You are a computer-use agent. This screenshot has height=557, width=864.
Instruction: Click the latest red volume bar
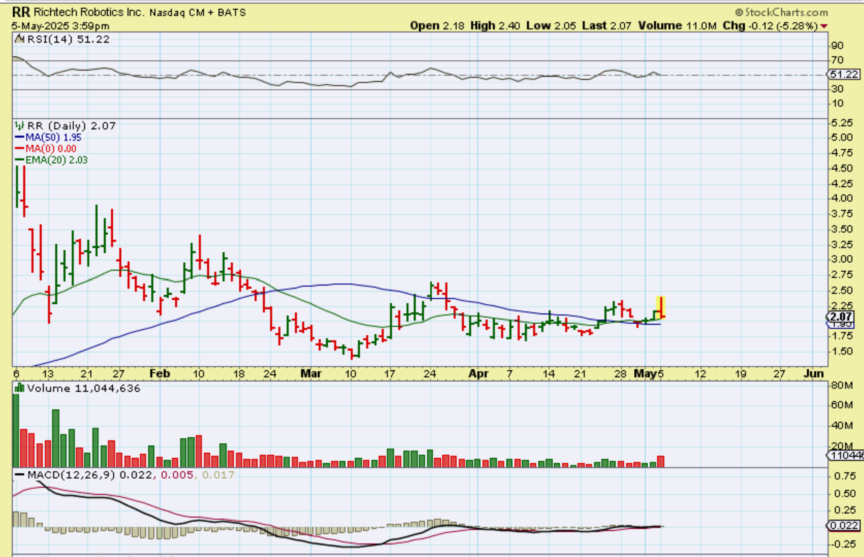point(661,461)
